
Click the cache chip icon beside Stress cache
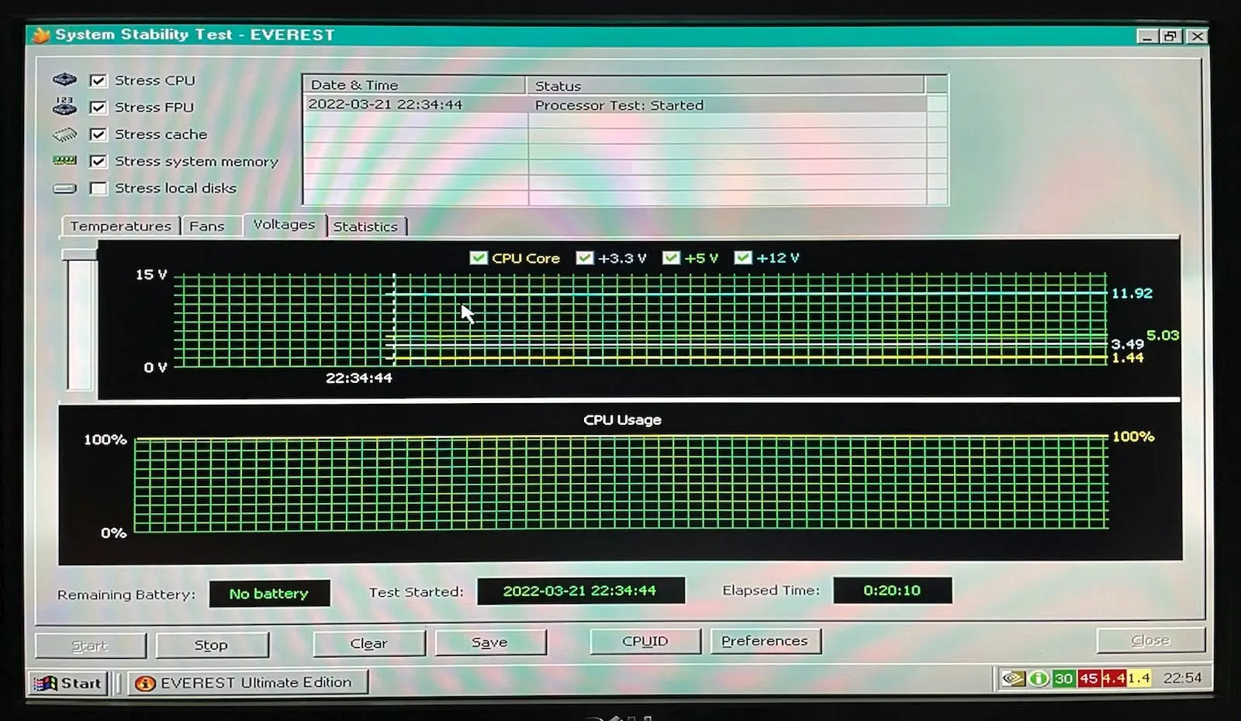(x=64, y=134)
